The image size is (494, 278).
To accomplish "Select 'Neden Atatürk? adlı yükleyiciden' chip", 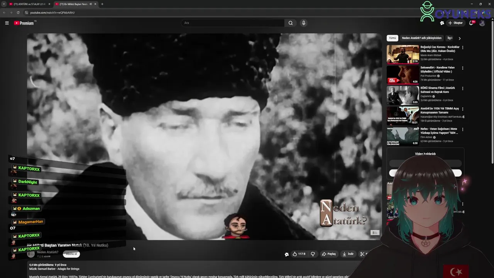I will point(421,38).
